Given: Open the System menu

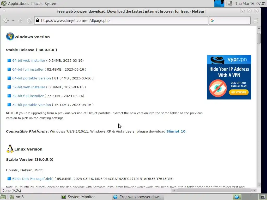Looking at the screenshot, I should 51,4.
